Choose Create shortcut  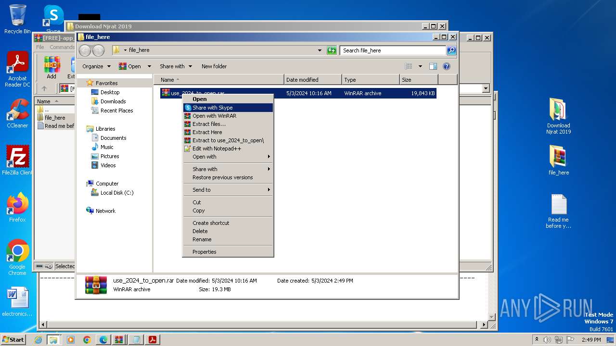228,223
